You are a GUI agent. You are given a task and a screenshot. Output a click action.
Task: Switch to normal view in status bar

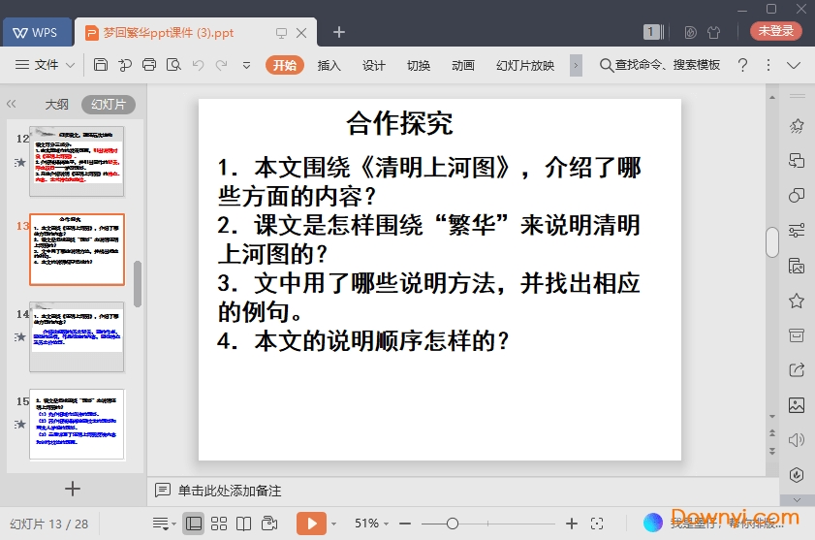(x=194, y=524)
